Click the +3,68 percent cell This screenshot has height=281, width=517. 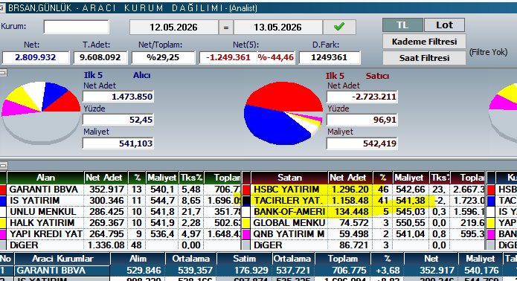[x=388, y=271]
